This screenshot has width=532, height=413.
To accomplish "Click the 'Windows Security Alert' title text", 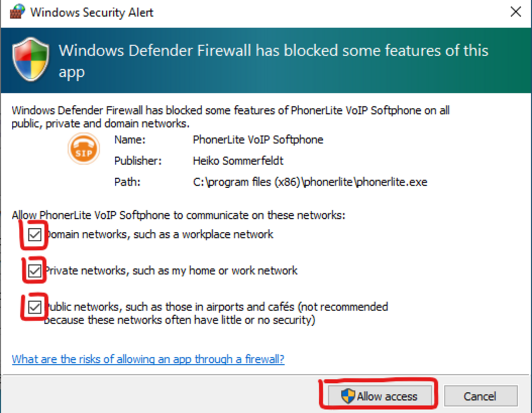I will [92, 12].
